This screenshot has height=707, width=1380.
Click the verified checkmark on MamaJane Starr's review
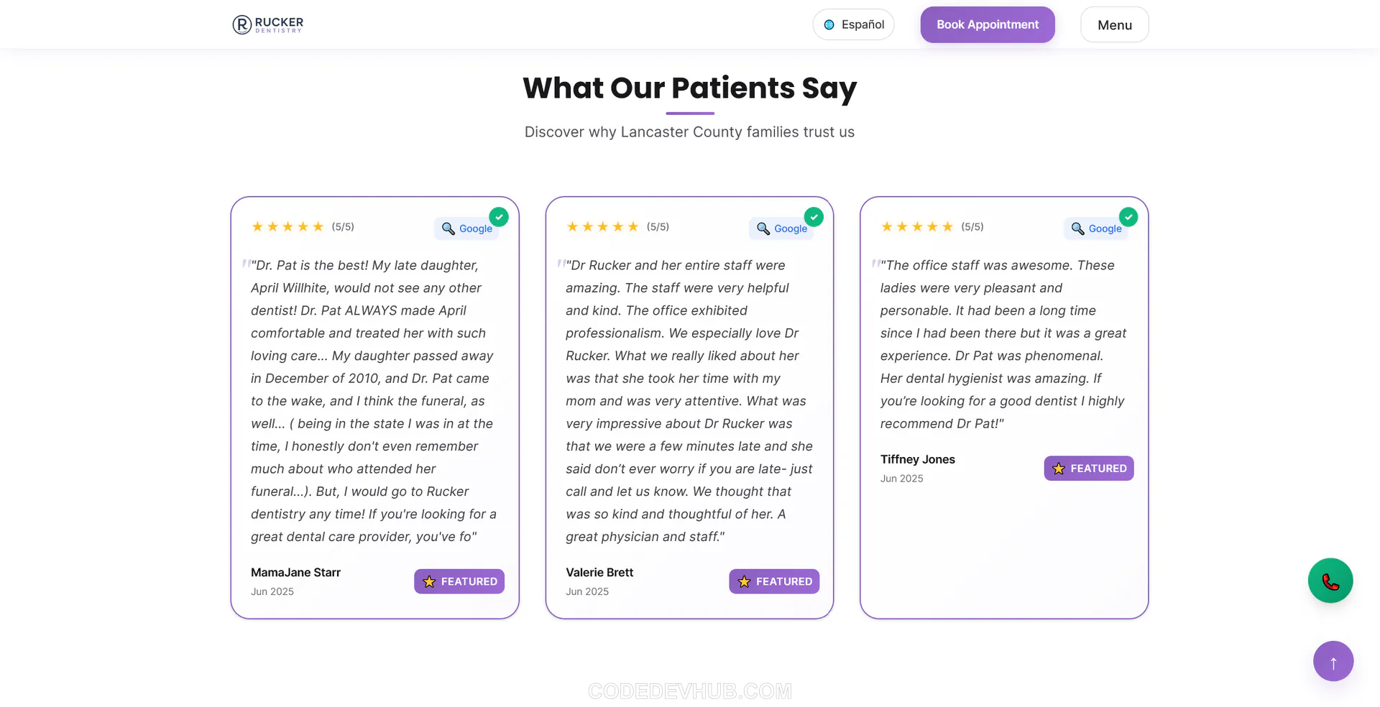[499, 217]
